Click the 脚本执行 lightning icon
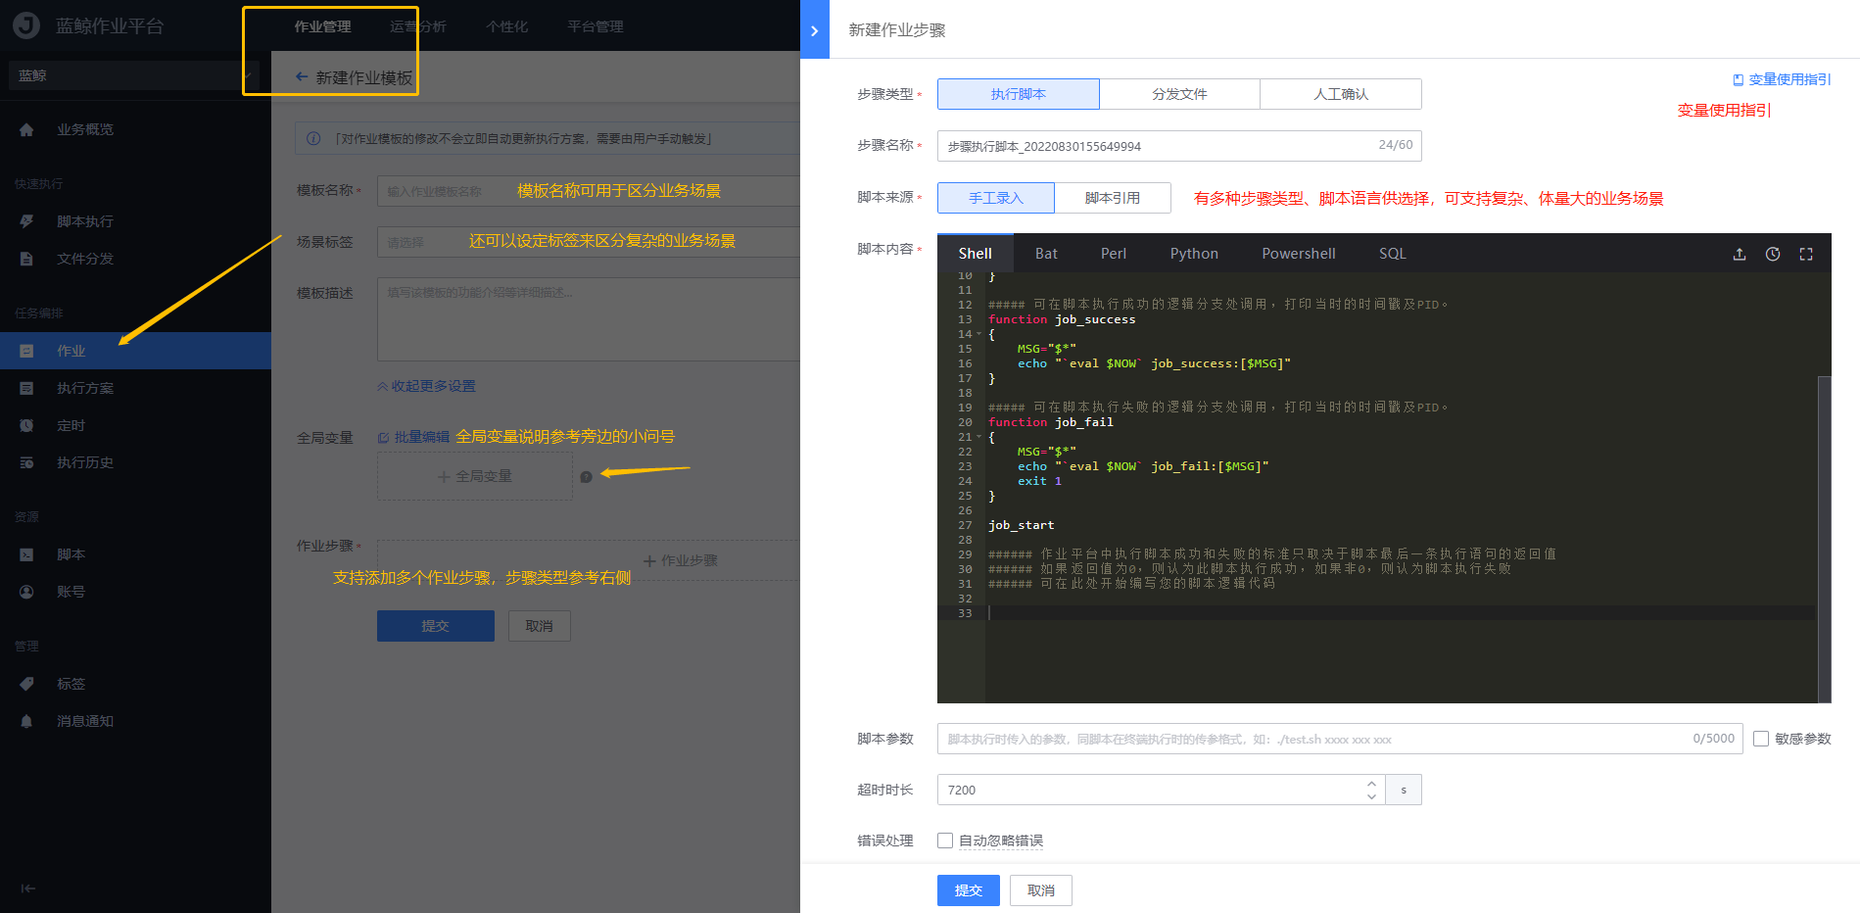The image size is (1860, 913). click(x=26, y=221)
